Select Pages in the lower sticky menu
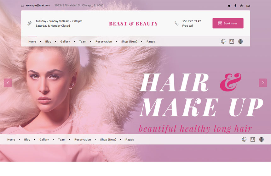This screenshot has width=271, height=176. 130,140
